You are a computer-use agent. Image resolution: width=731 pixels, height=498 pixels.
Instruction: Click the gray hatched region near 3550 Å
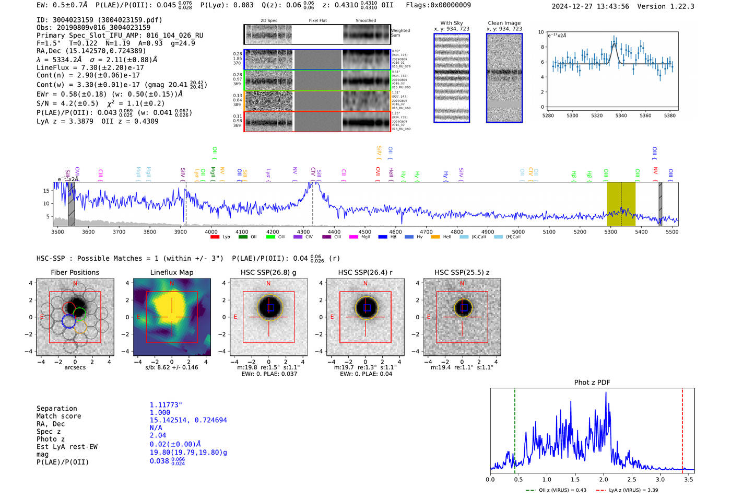point(72,204)
